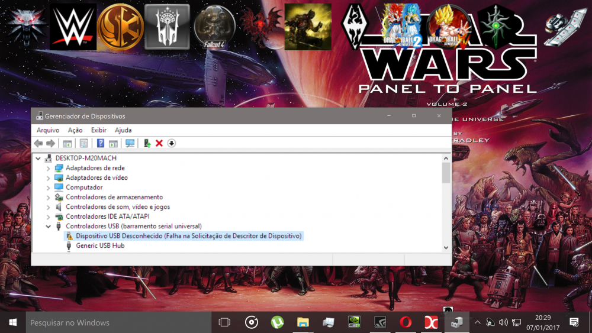Screen dimensions: 592x333
Task: Click the scan for hardware changes monitor icon
Action: 130,143
